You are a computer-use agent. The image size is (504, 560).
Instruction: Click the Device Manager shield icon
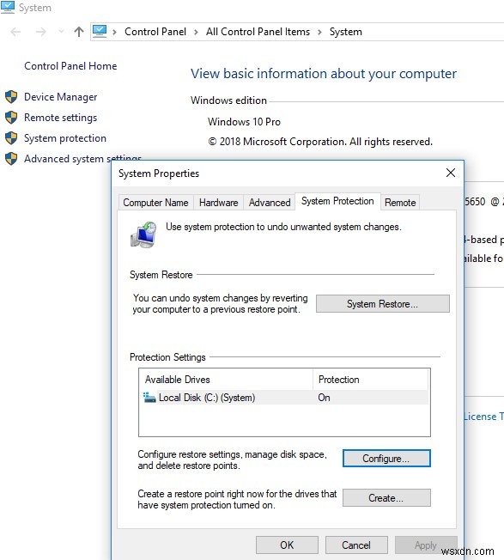click(x=11, y=97)
